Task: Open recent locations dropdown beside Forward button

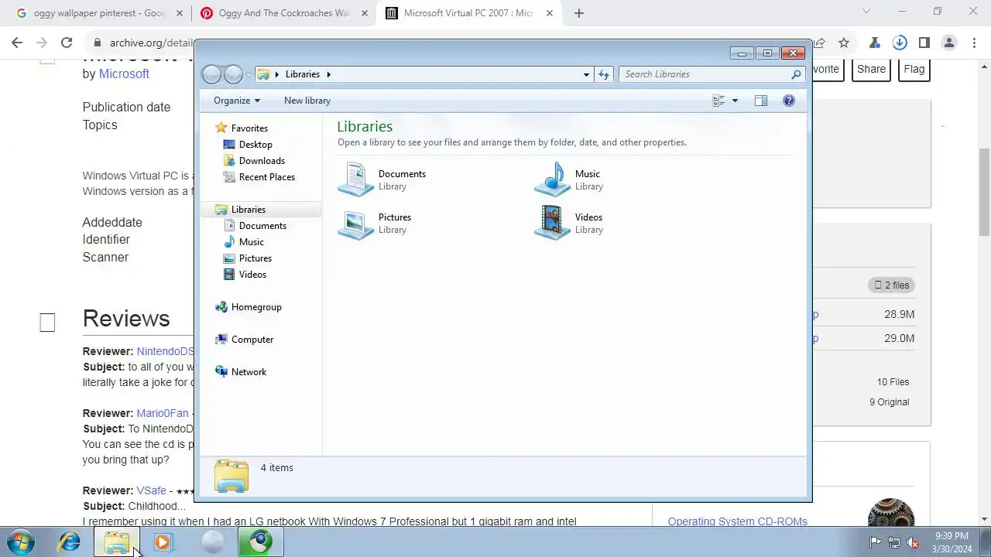Action: [x=249, y=74]
